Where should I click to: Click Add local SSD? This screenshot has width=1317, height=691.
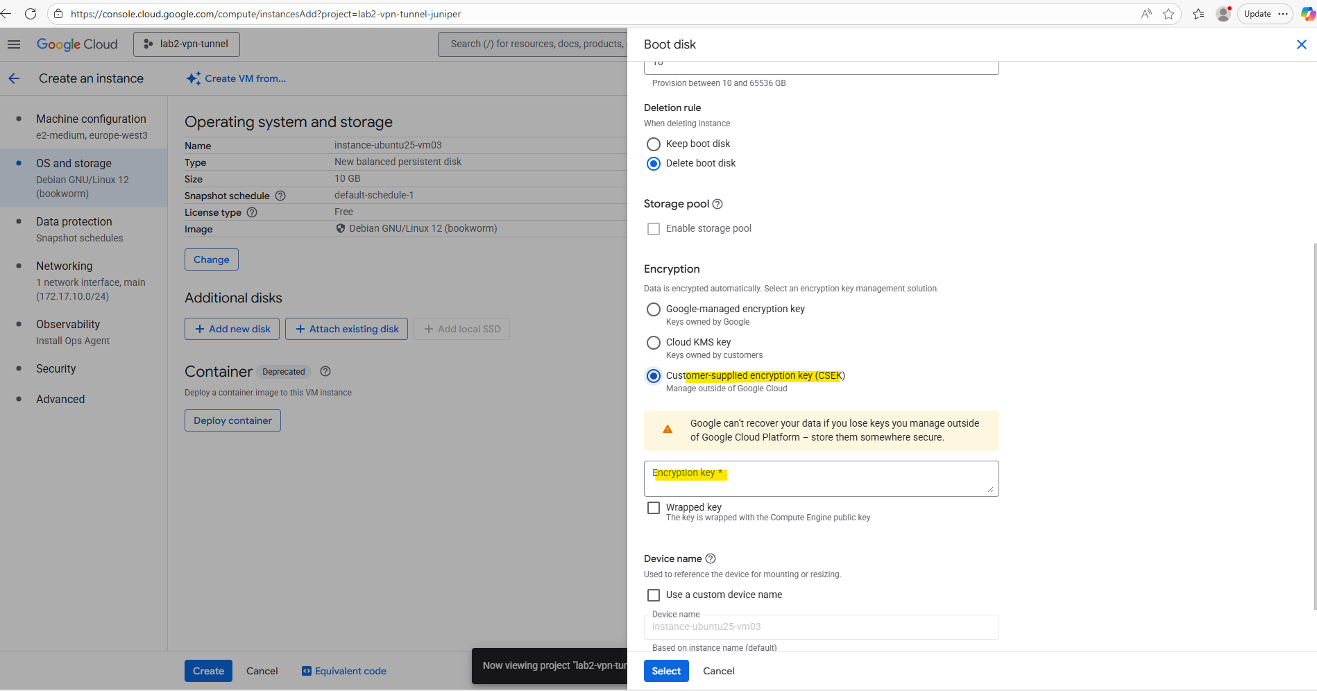tap(461, 329)
